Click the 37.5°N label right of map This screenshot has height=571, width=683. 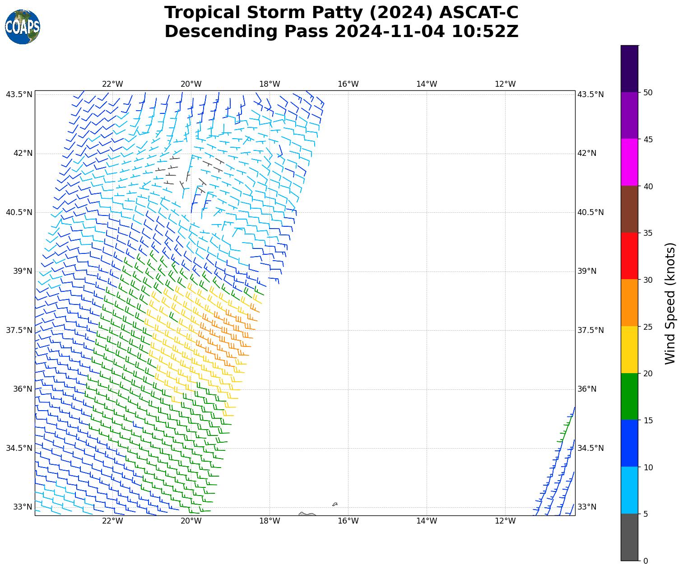pos(590,330)
